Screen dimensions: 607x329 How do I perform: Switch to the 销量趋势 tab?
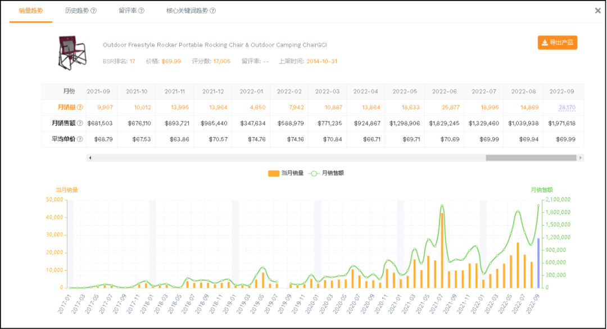pos(30,11)
